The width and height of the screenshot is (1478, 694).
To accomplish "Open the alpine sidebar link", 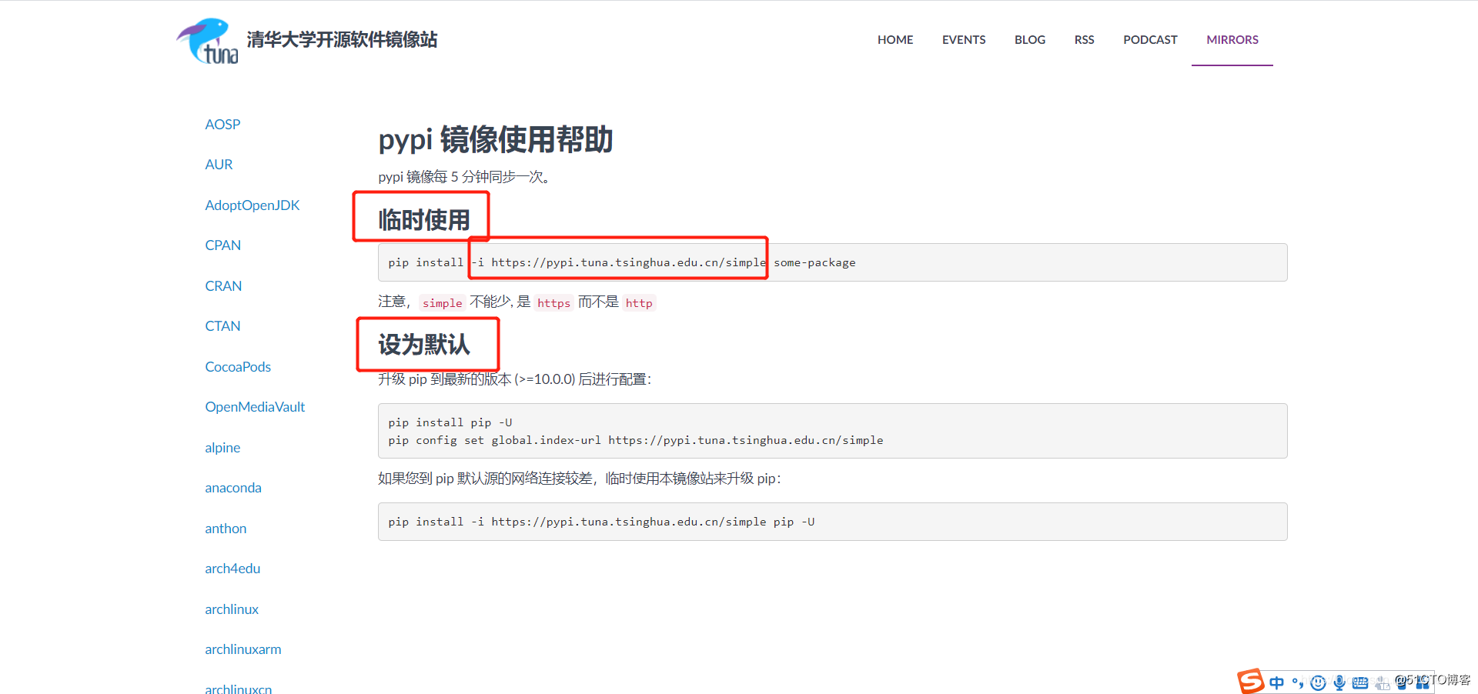I will click(222, 448).
